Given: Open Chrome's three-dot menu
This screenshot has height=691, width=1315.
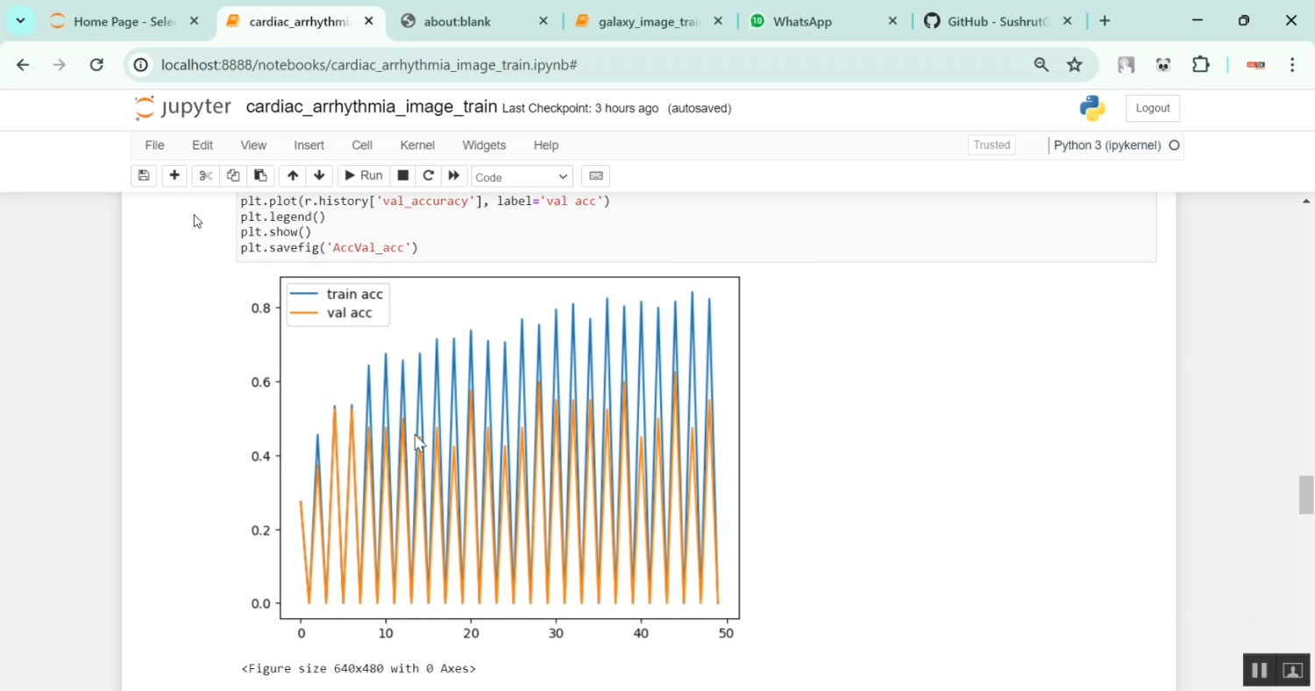Looking at the screenshot, I should (x=1292, y=65).
